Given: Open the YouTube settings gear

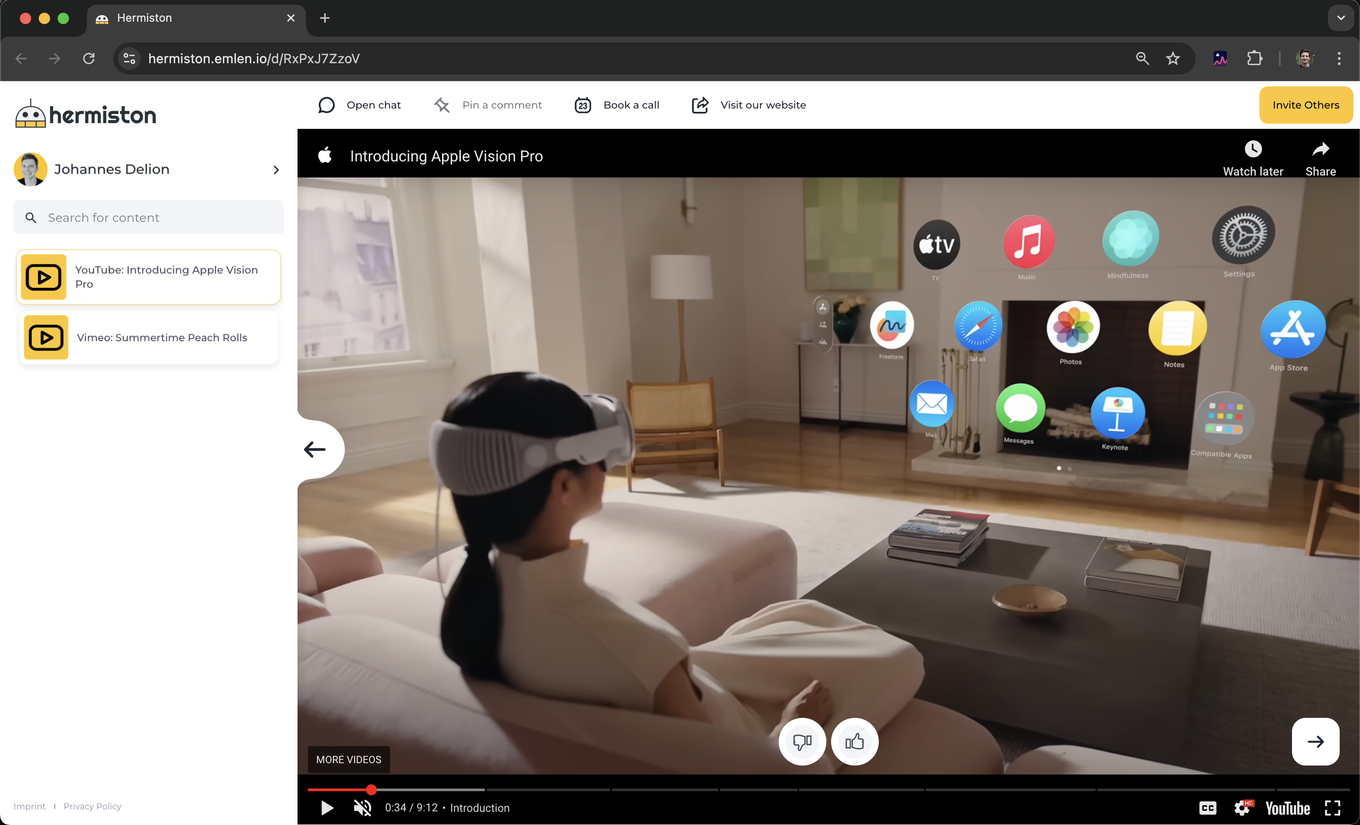Looking at the screenshot, I should tap(1242, 808).
